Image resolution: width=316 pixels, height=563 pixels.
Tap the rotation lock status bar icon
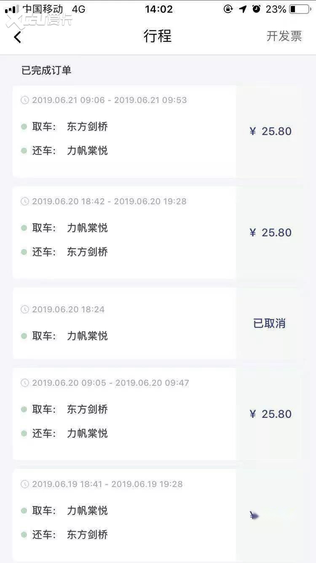tap(228, 9)
